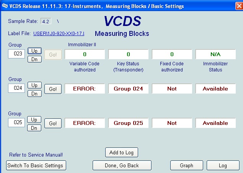The image size is (243, 173).
Task: Click the Sample Rate value field 4.2
Action: [x=46, y=21]
